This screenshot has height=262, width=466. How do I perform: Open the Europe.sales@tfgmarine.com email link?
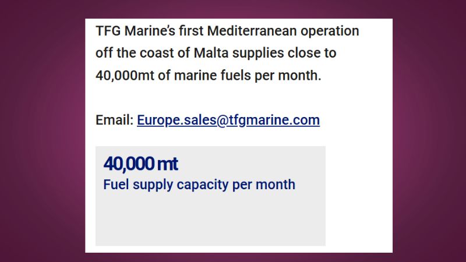[x=228, y=121]
